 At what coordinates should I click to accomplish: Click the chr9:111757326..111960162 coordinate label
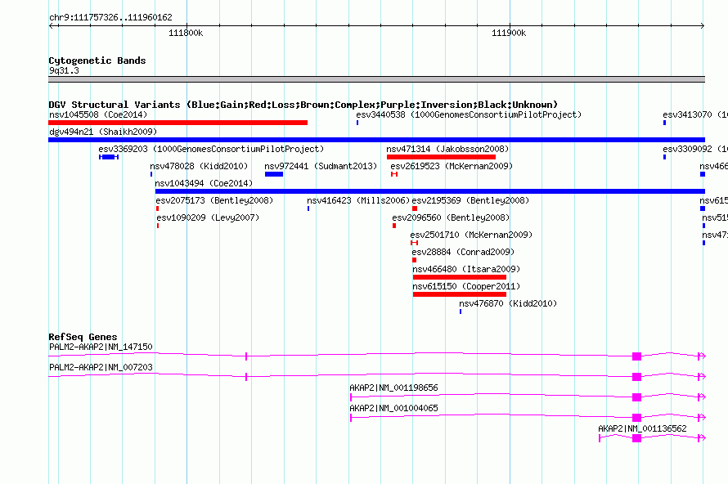[110, 17]
